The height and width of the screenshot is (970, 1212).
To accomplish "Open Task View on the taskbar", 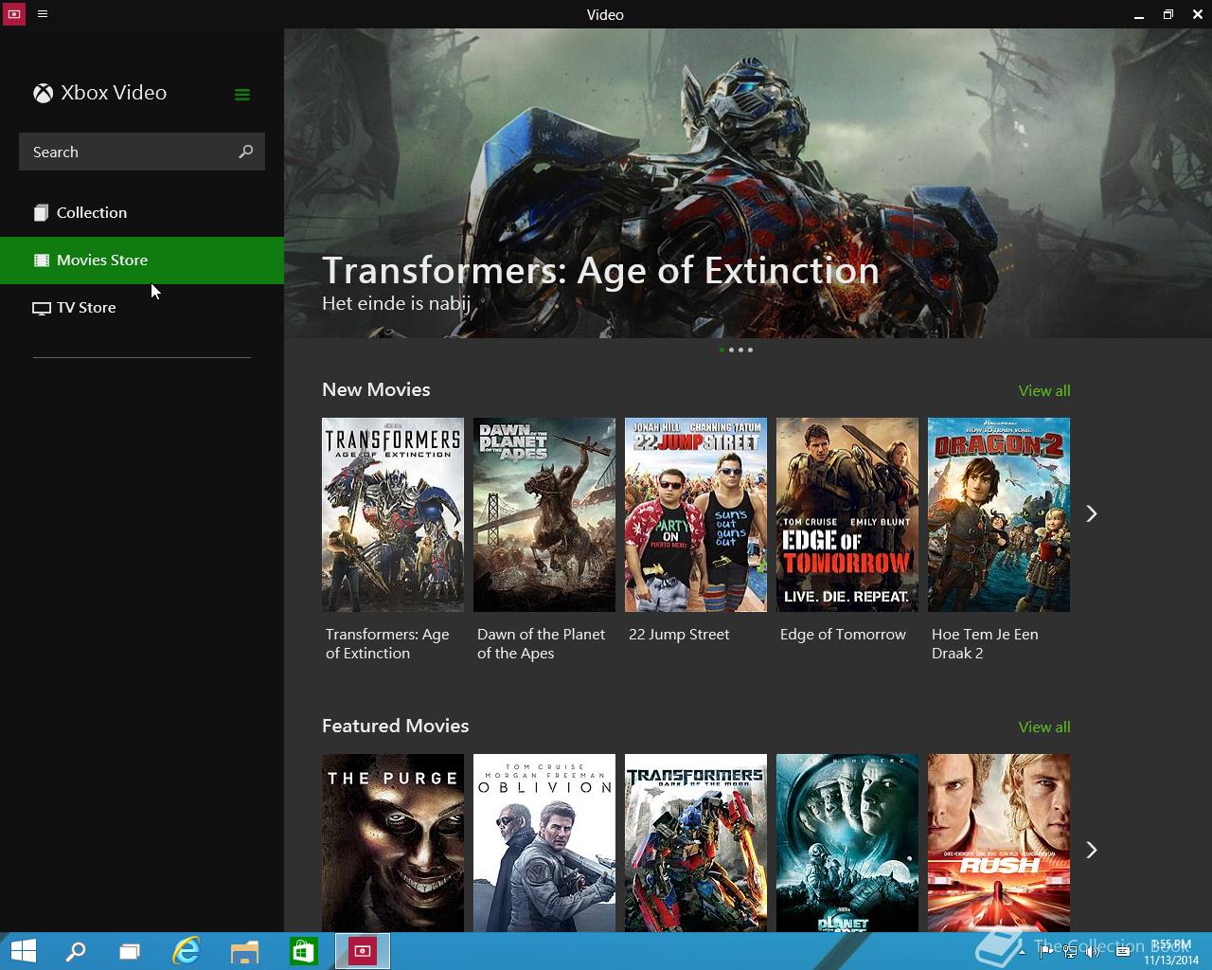I will coord(130,951).
